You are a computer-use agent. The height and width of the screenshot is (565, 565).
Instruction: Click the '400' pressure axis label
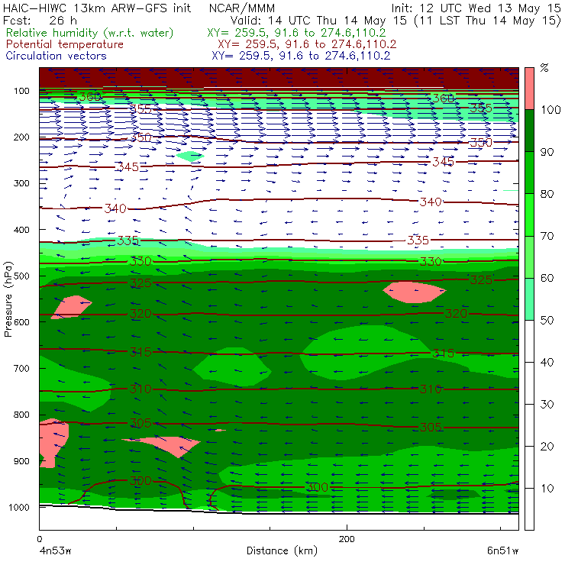click(21, 230)
